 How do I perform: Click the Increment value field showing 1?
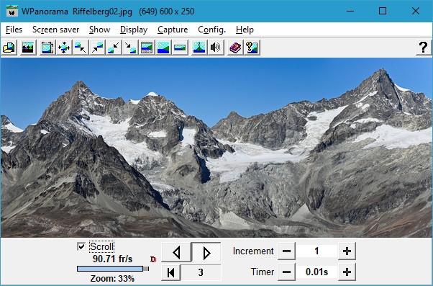point(316,251)
